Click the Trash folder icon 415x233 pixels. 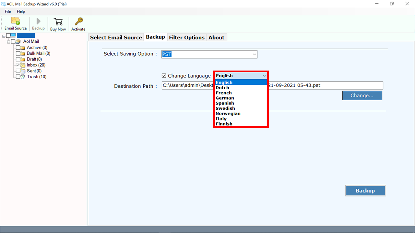click(23, 77)
